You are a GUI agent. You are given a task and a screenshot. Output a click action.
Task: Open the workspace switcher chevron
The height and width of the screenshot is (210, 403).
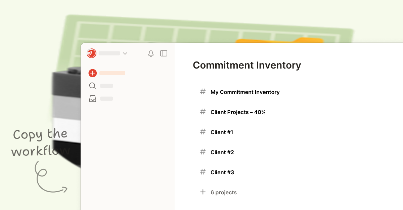[x=125, y=53]
